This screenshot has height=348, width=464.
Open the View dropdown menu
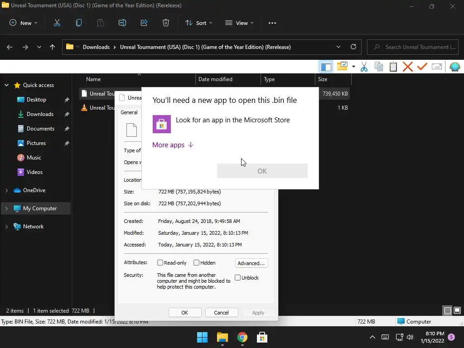click(239, 23)
